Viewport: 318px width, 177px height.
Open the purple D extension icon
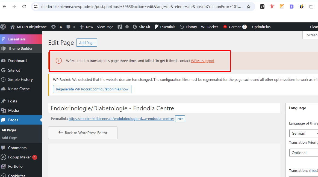pyautogui.click(x=291, y=7)
